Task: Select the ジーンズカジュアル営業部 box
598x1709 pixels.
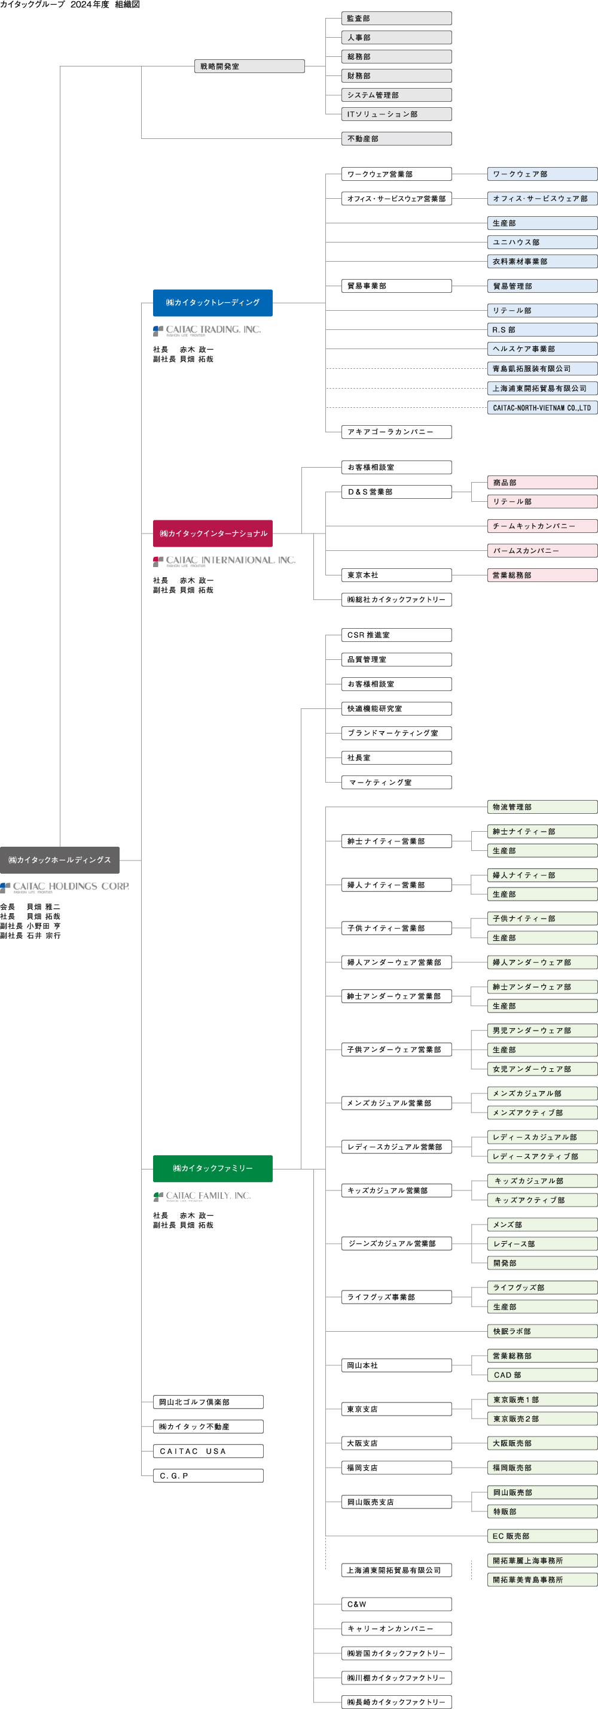Action: coord(396,1244)
